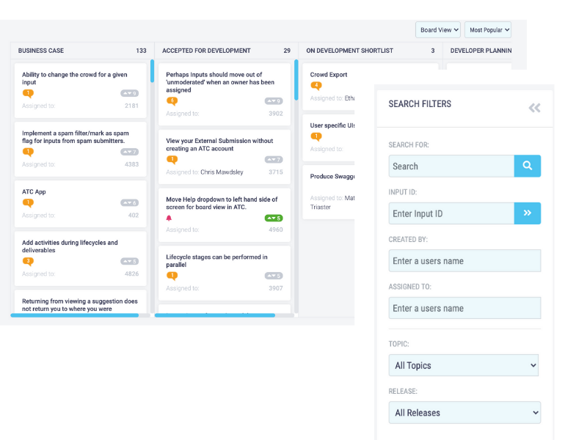
Task: Open comment bubble on User specific card
Action: (316, 136)
